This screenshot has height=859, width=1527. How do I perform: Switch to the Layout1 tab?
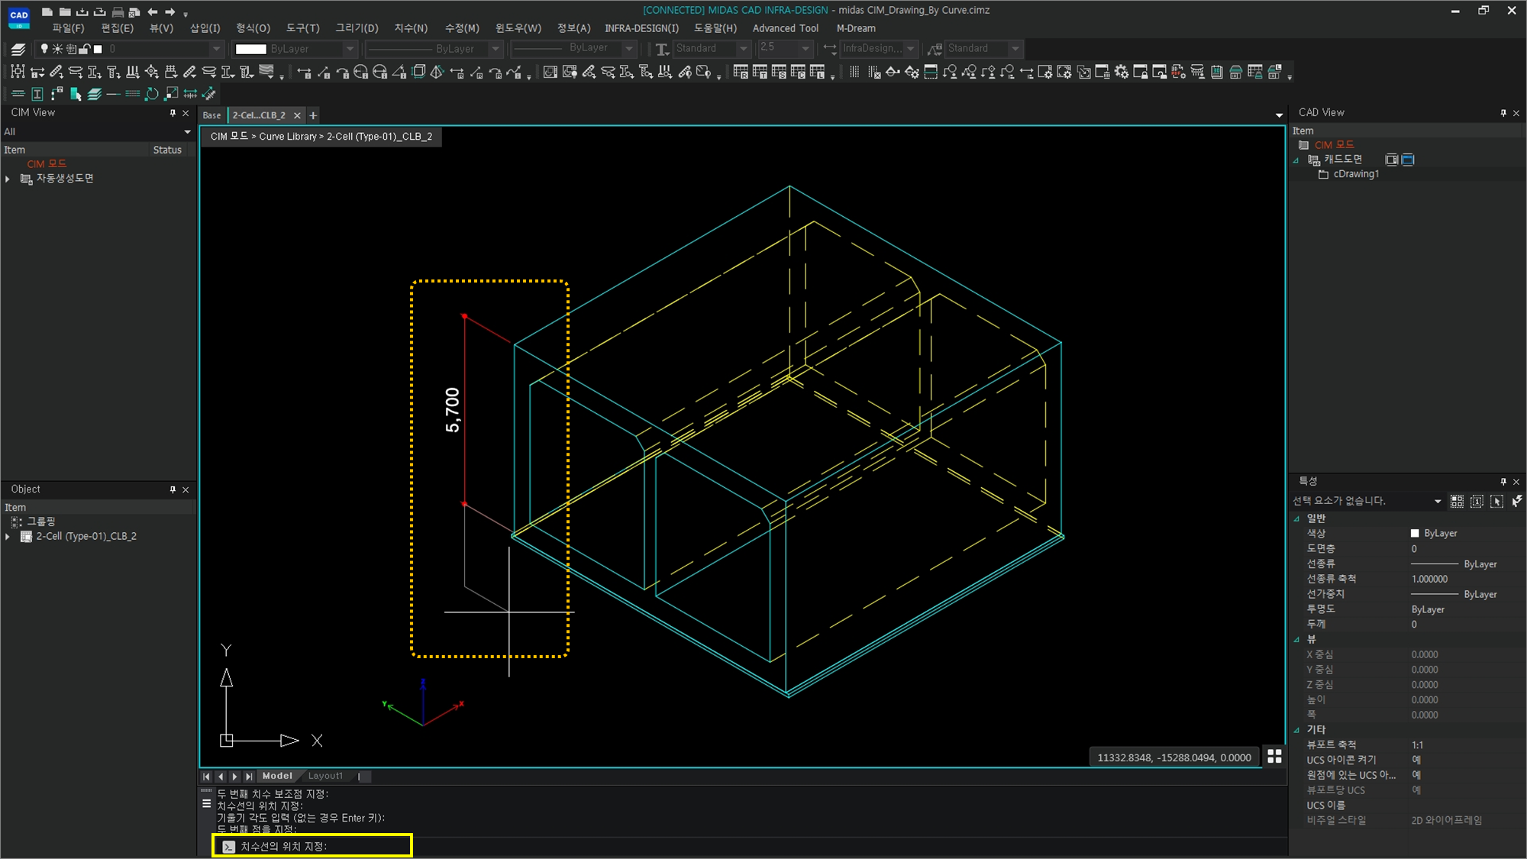pyautogui.click(x=325, y=776)
